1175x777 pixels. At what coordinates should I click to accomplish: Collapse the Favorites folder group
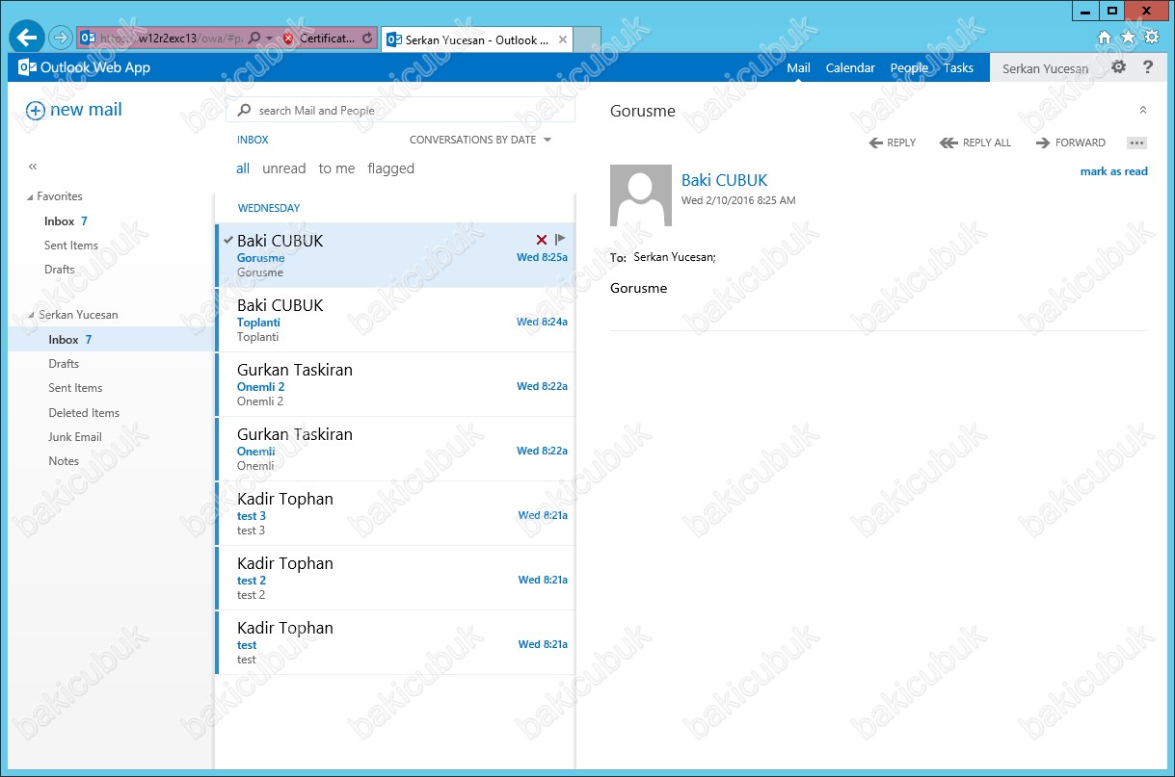coord(30,197)
